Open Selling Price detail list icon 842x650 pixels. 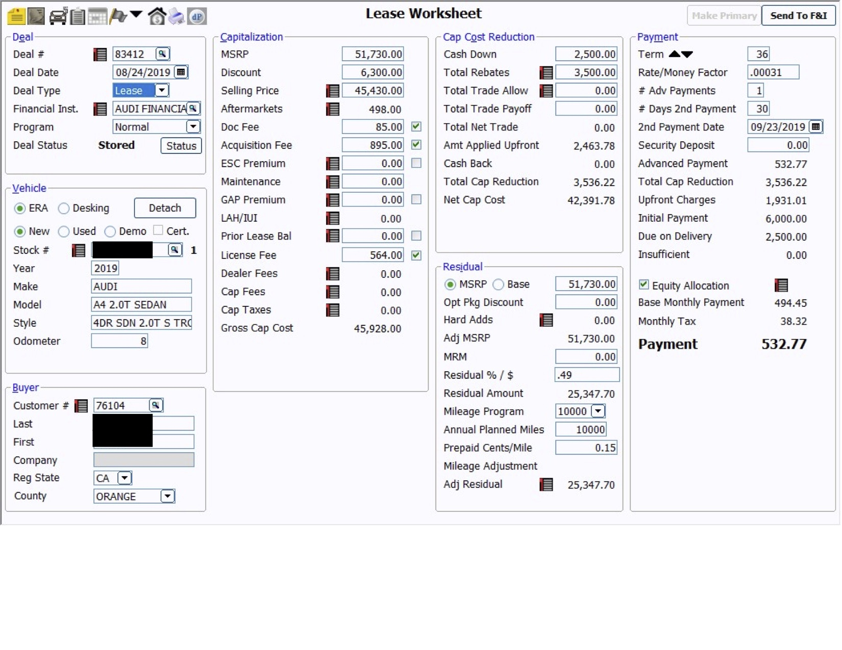(333, 91)
